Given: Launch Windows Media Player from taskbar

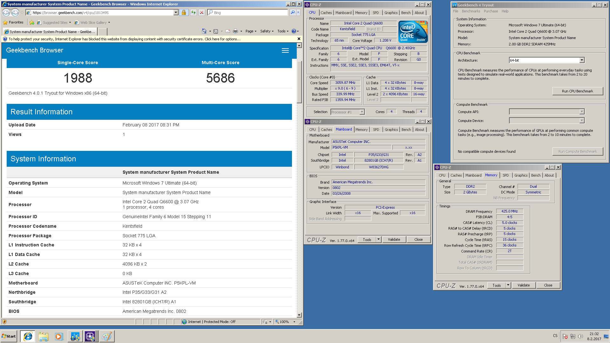Looking at the screenshot, I should tap(59, 336).
